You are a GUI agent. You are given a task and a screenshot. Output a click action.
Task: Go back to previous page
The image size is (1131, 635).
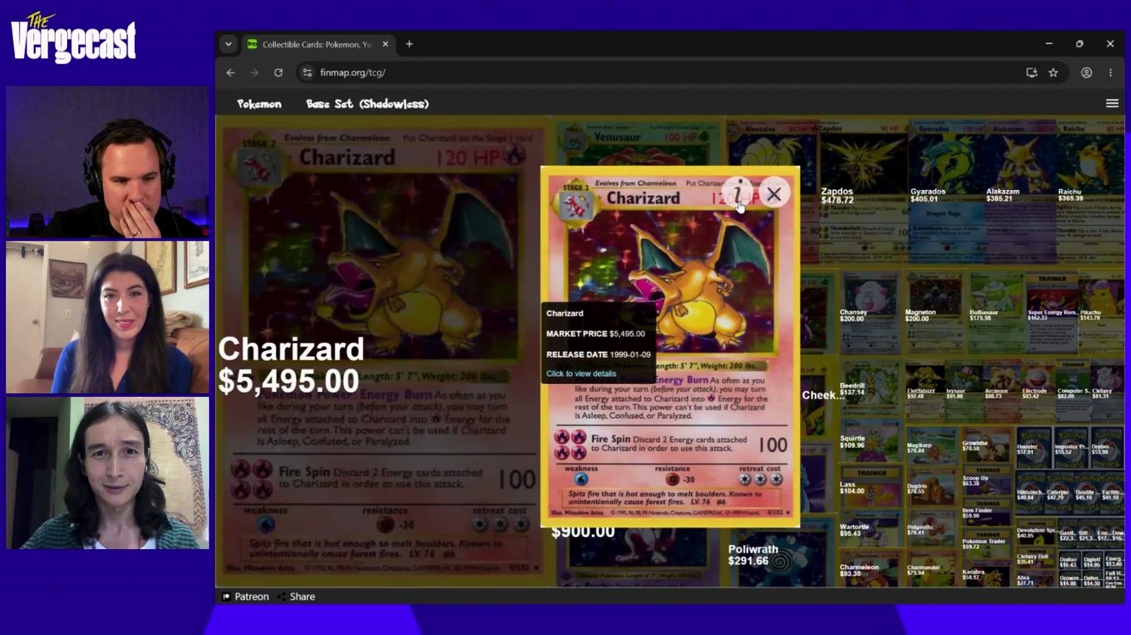tap(231, 73)
